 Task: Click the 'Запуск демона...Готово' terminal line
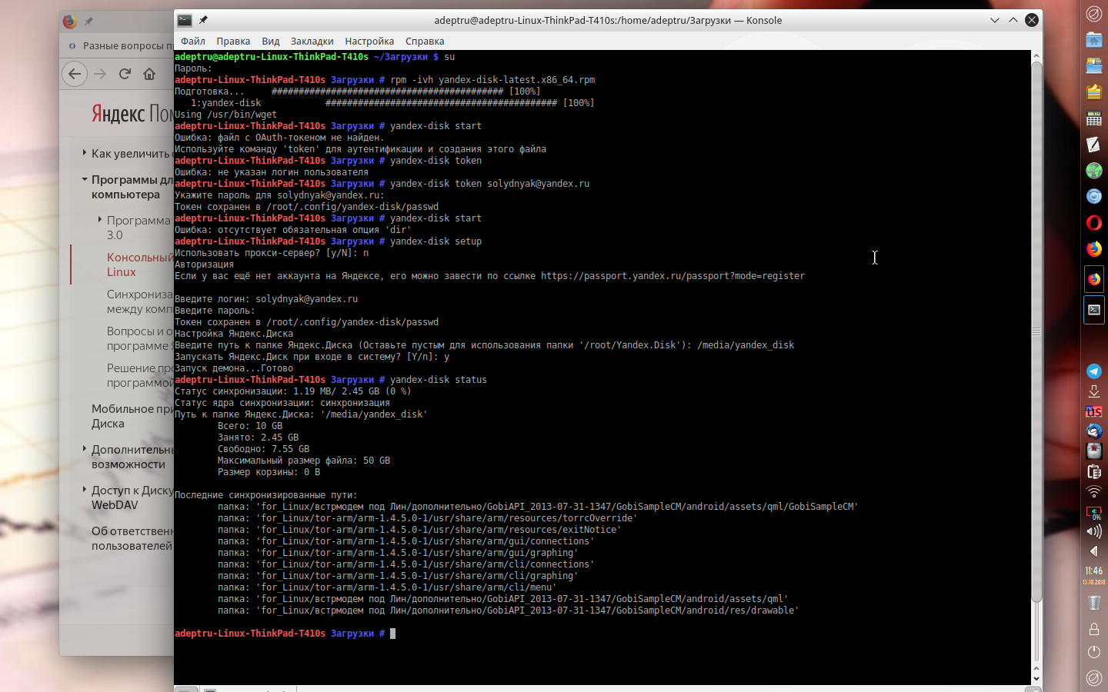[x=234, y=368]
